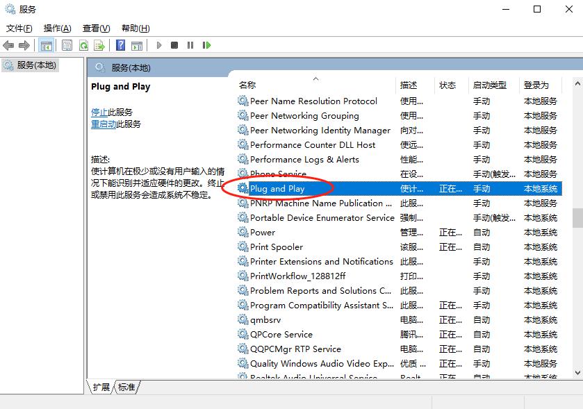583x409 pixels.
Task: Open the Properties icon on the toolbar
Action: tap(67, 44)
